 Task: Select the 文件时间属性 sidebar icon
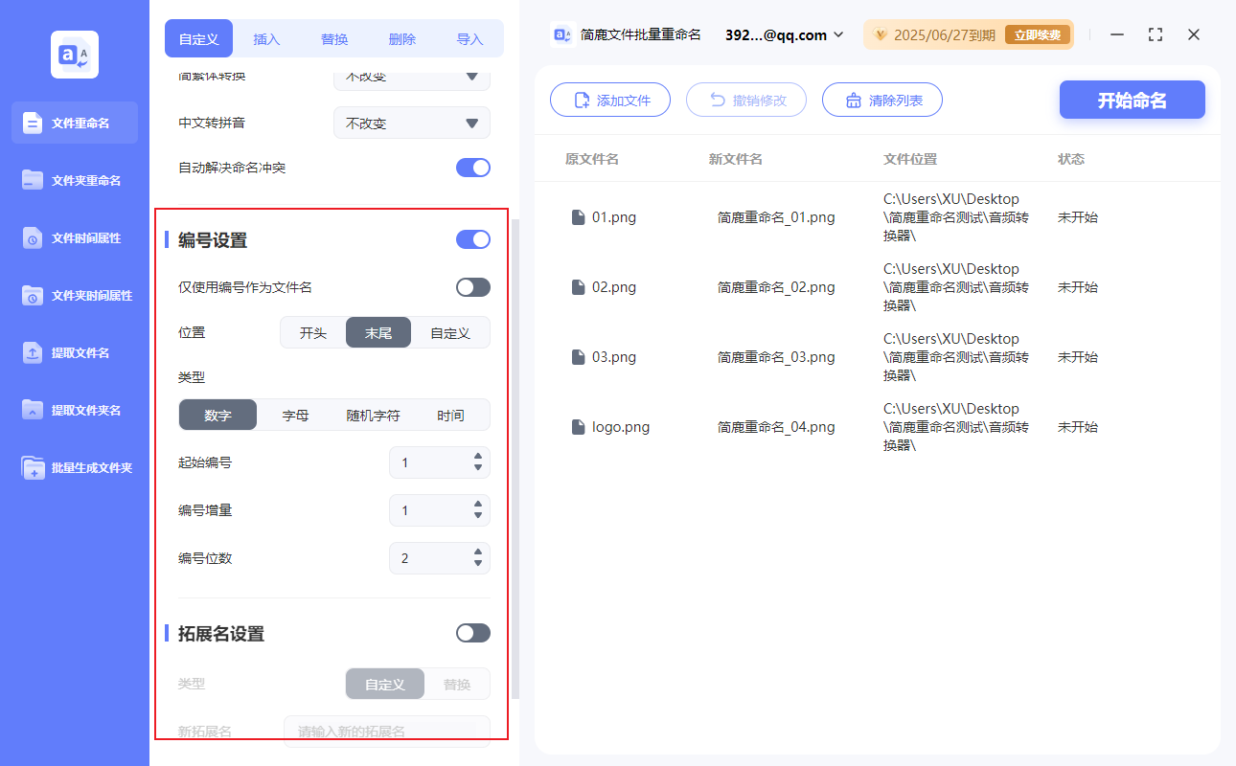(x=74, y=237)
